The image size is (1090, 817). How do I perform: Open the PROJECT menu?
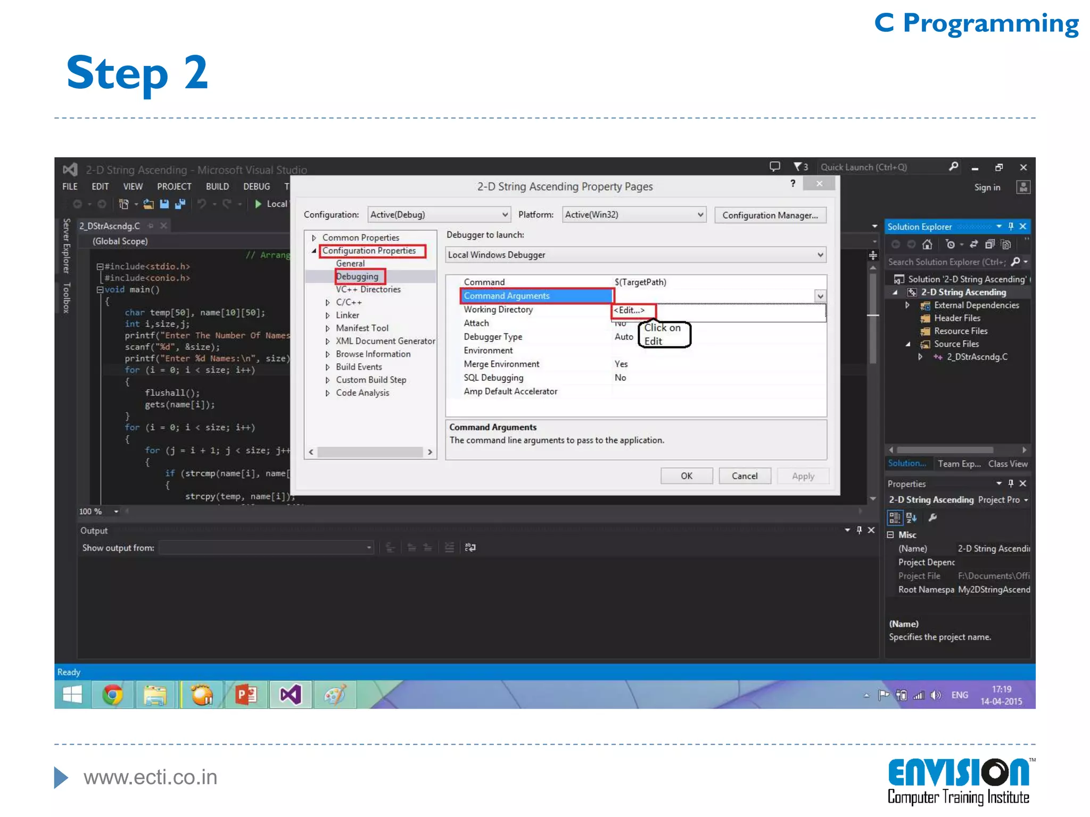click(x=174, y=187)
